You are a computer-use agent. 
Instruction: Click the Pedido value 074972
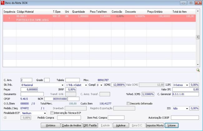25,108
